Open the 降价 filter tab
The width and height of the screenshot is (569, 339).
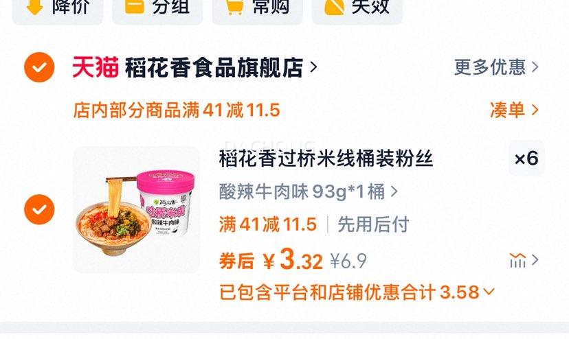coord(58,8)
